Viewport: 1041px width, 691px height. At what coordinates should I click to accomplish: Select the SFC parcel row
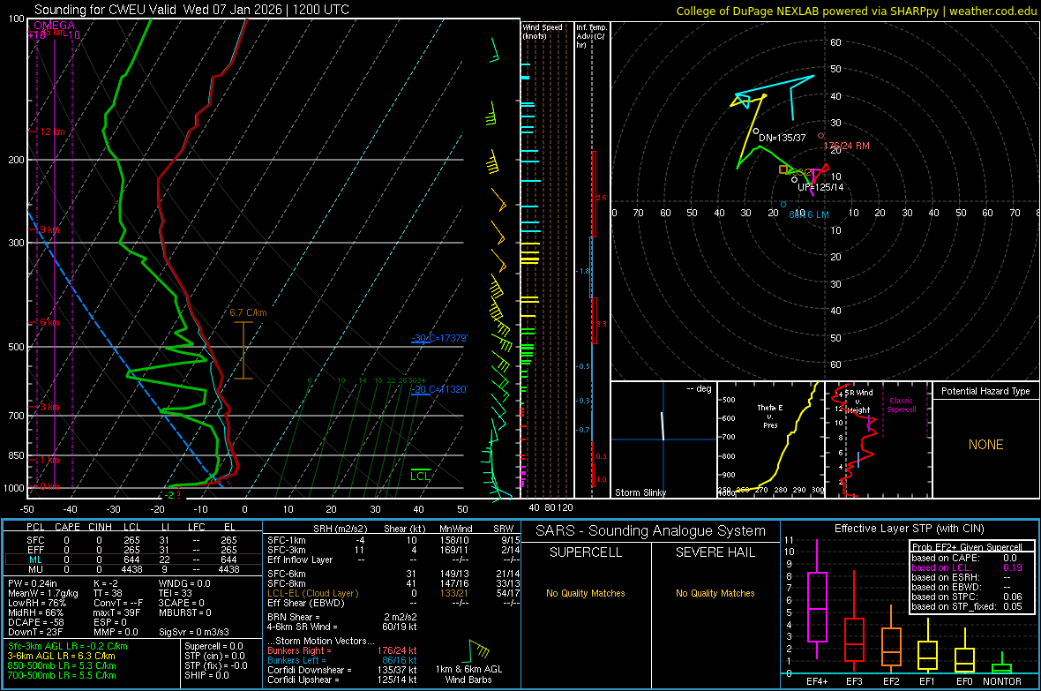tap(132, 540)
